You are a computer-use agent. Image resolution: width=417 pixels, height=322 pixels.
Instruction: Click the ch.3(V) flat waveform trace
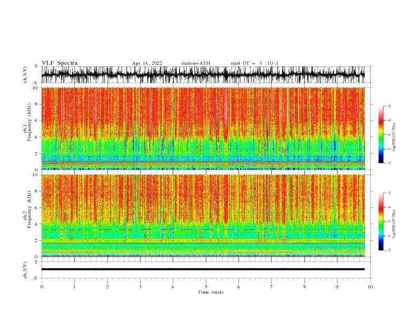[203, 269]
